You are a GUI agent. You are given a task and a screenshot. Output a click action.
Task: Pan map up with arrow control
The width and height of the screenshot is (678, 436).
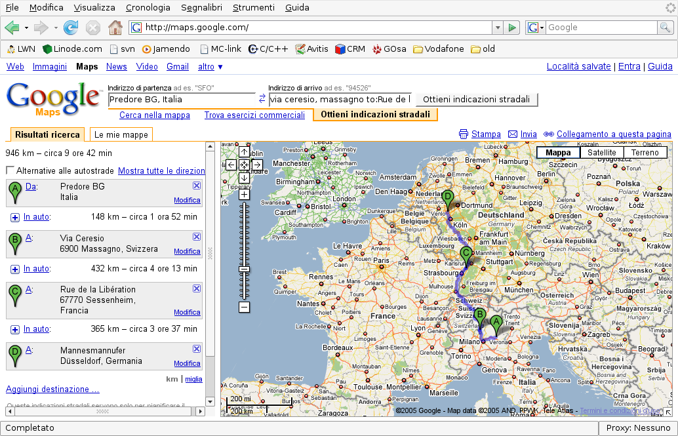(244, 152)
